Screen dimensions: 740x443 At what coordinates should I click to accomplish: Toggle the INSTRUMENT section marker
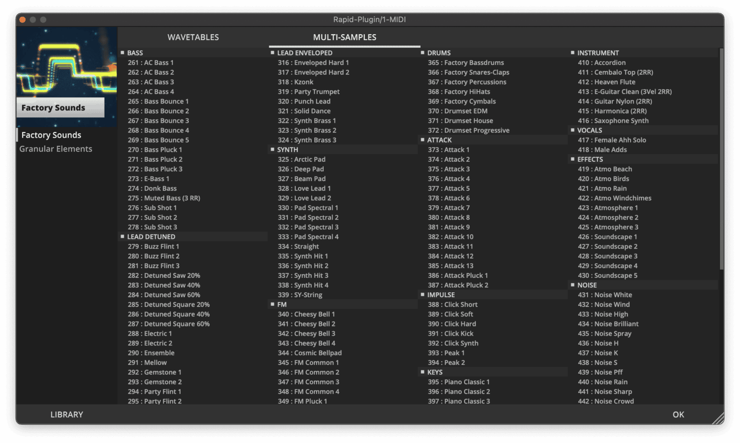point(574,52)
